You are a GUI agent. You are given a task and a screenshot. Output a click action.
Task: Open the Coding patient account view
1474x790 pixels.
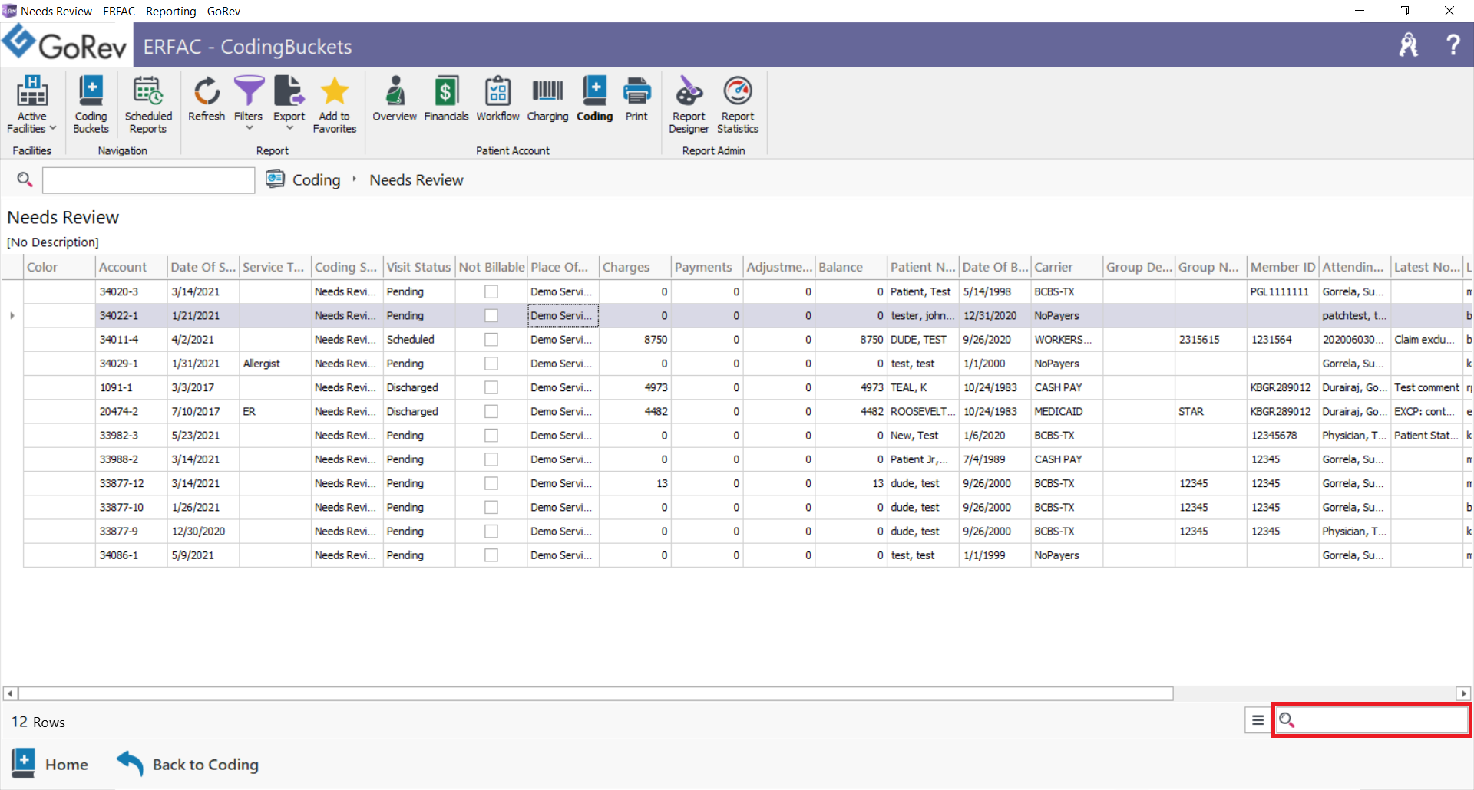click(595, 99)
